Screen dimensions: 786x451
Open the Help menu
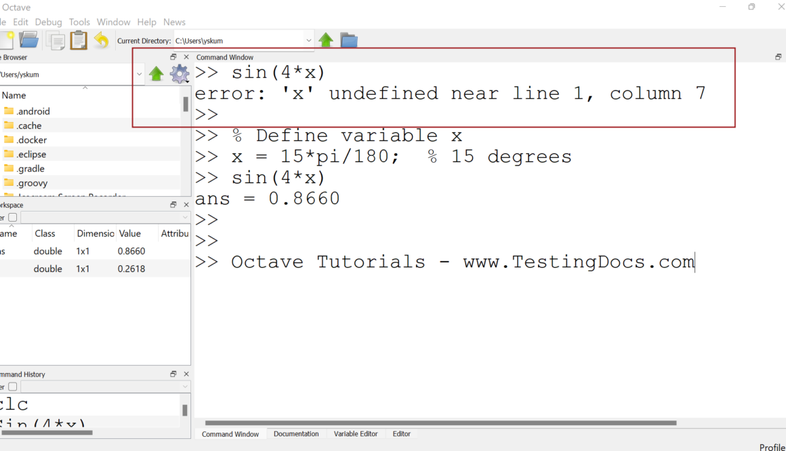click(x=146, y=22)
